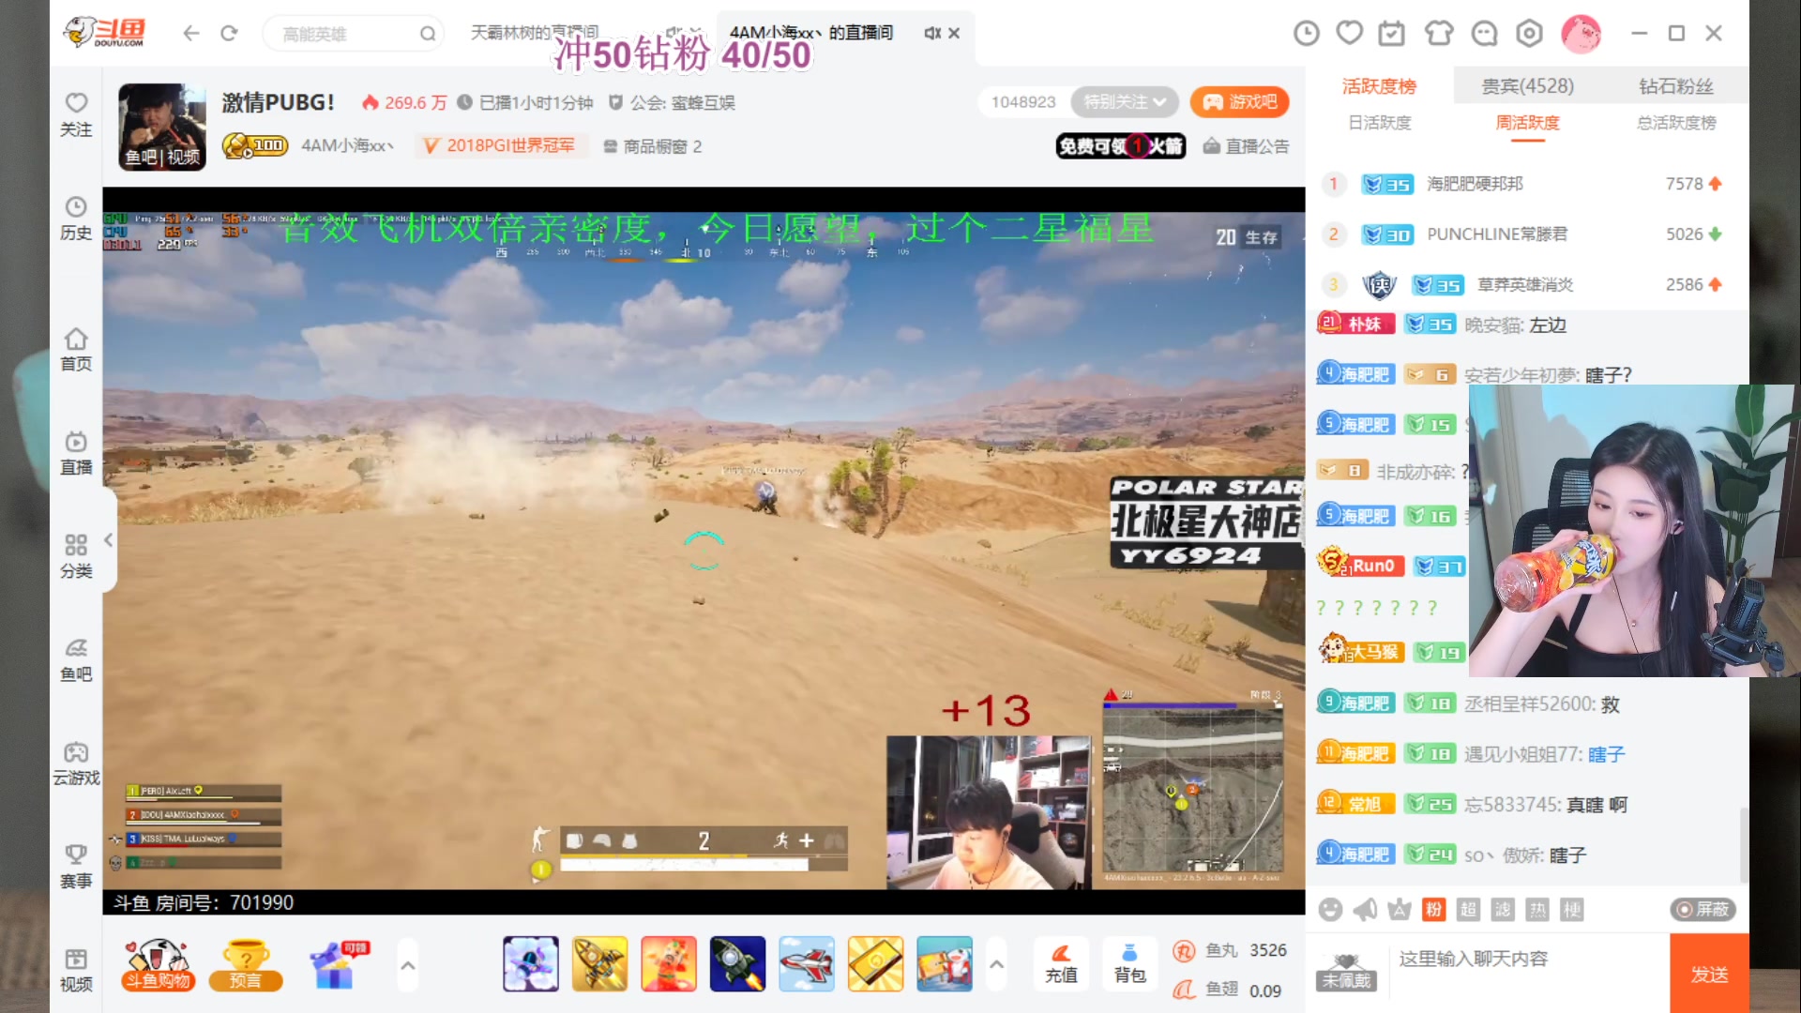
Task: Go back with the left arrow
Action: coord(191,34)
